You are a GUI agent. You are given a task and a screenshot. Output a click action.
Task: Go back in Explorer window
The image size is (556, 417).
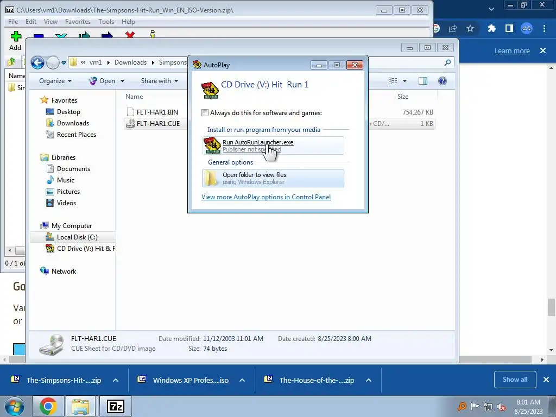[x=37, y=63]
